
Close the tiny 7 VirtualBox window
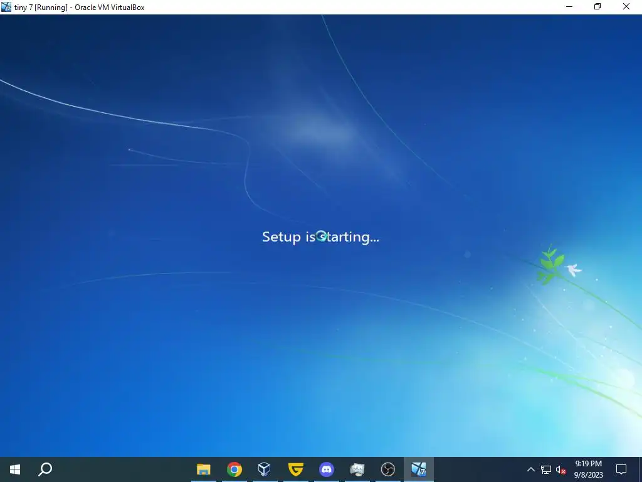(x=626, y=6)
